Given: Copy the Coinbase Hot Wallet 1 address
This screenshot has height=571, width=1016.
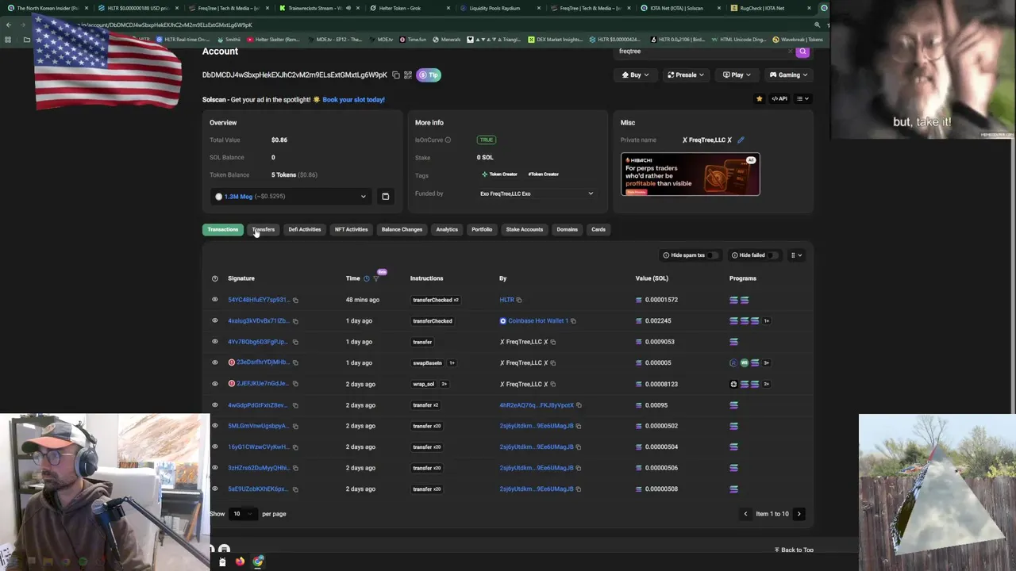Looking at the screenshot, I should (573, 321).
